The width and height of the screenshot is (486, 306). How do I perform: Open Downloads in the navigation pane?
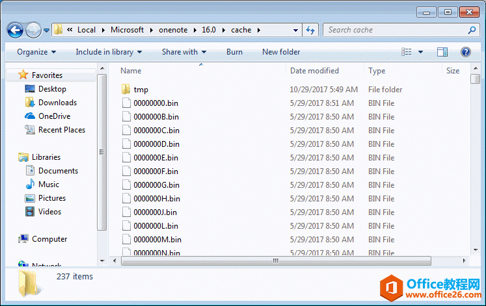click(x=57, y=103)
